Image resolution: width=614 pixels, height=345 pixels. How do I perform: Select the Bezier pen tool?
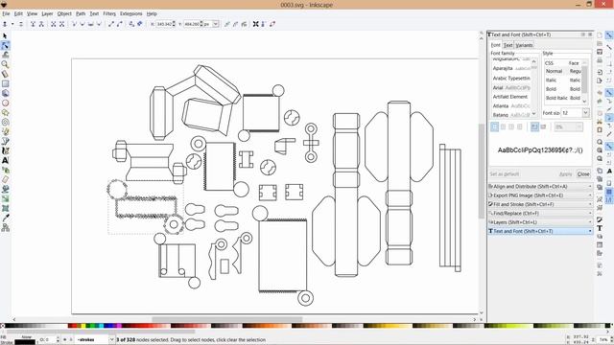tap(5, 141)
